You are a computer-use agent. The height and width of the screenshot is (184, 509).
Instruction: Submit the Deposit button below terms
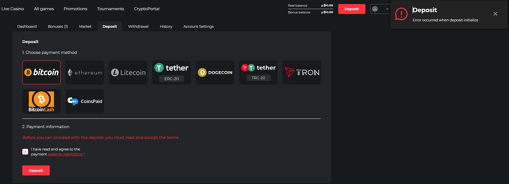pyautogui.click(x=36, y=170)
